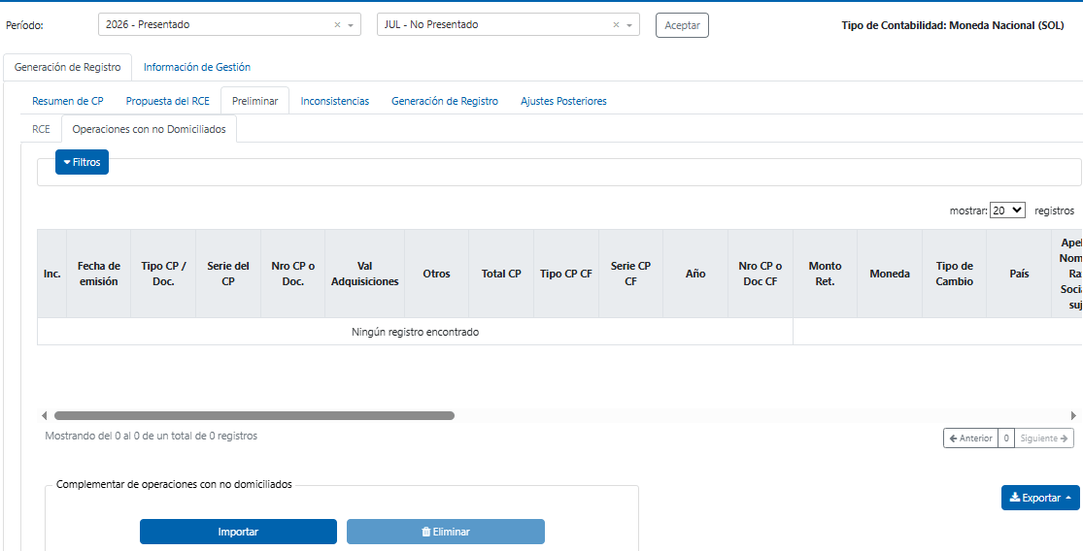The width and height of the screenshot is (1083, 551).
Task: Change the mostrar registros count dropdown
Action: point(1007,211)
